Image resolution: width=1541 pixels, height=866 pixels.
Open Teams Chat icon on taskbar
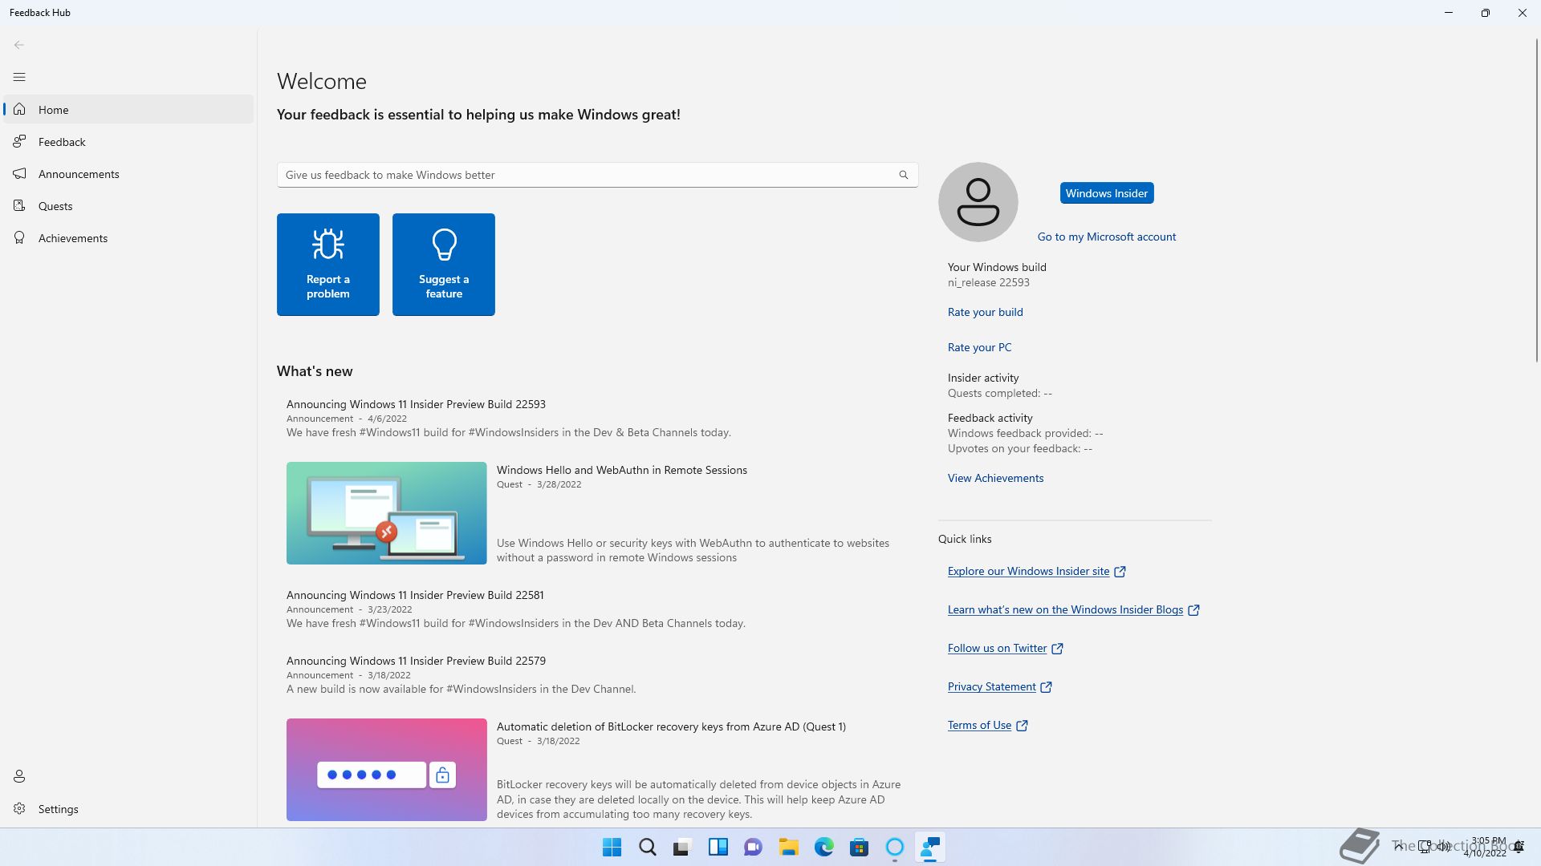pos(753,848)
